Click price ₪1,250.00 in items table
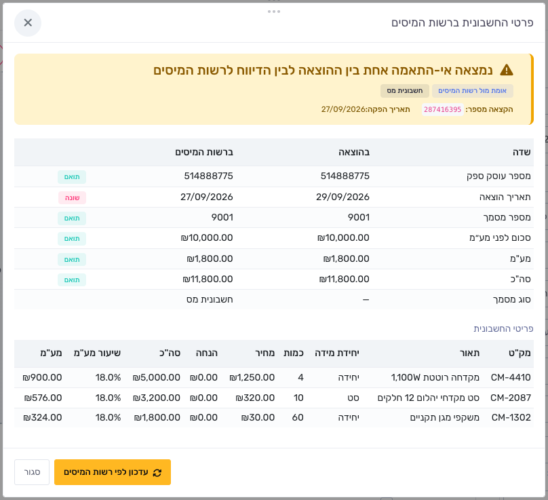Image resolution: width=548 pixels, height=500 pixels. tap(252, 378)
